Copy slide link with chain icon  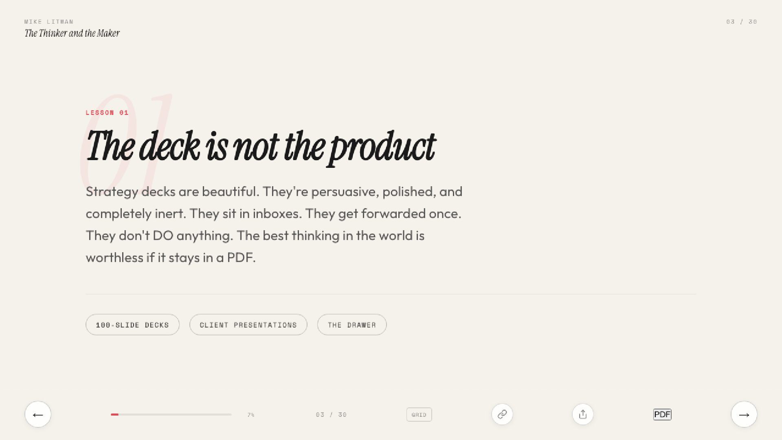click(x=502, y=414)
